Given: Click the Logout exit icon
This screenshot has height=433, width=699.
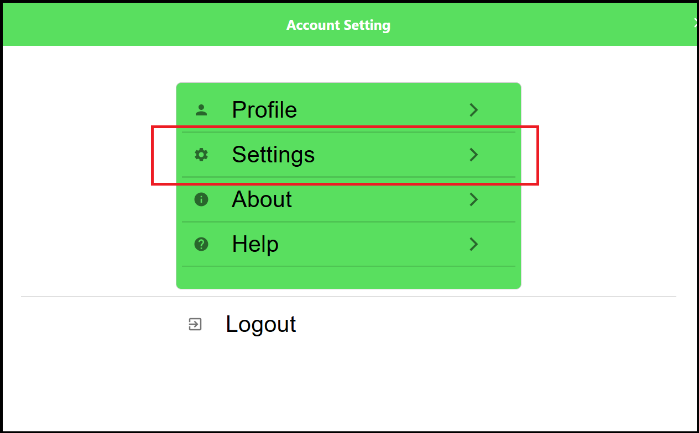Looking at the screenshot, I should 195,324.
